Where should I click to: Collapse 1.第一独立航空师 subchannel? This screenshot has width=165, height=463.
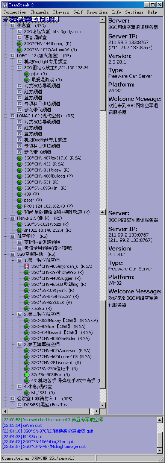pyautogui.click(x=12, y=260)
